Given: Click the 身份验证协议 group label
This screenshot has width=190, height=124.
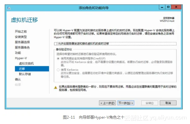Looking at the screenshot, I should [x=64, y=49].
